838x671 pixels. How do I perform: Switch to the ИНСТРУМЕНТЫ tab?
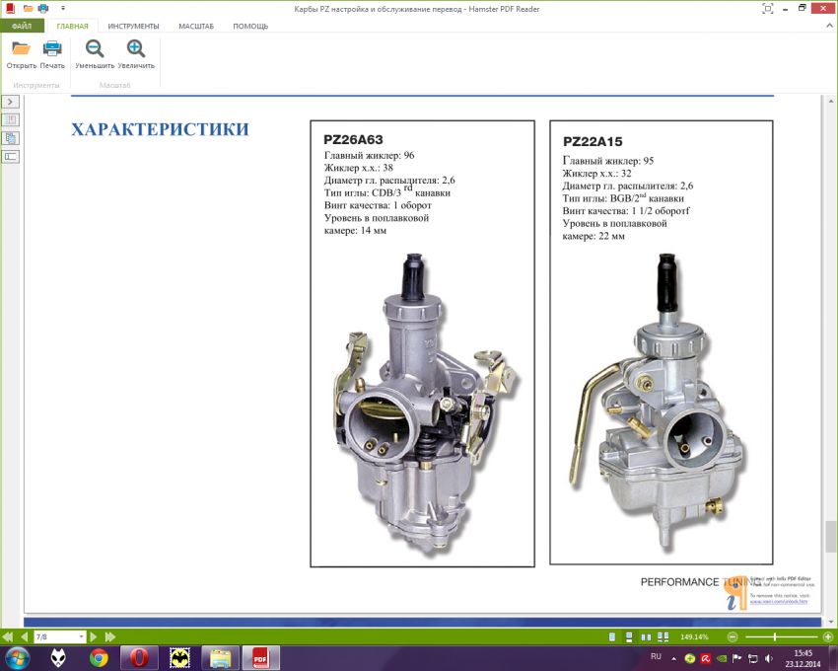(x=133, y=26)
